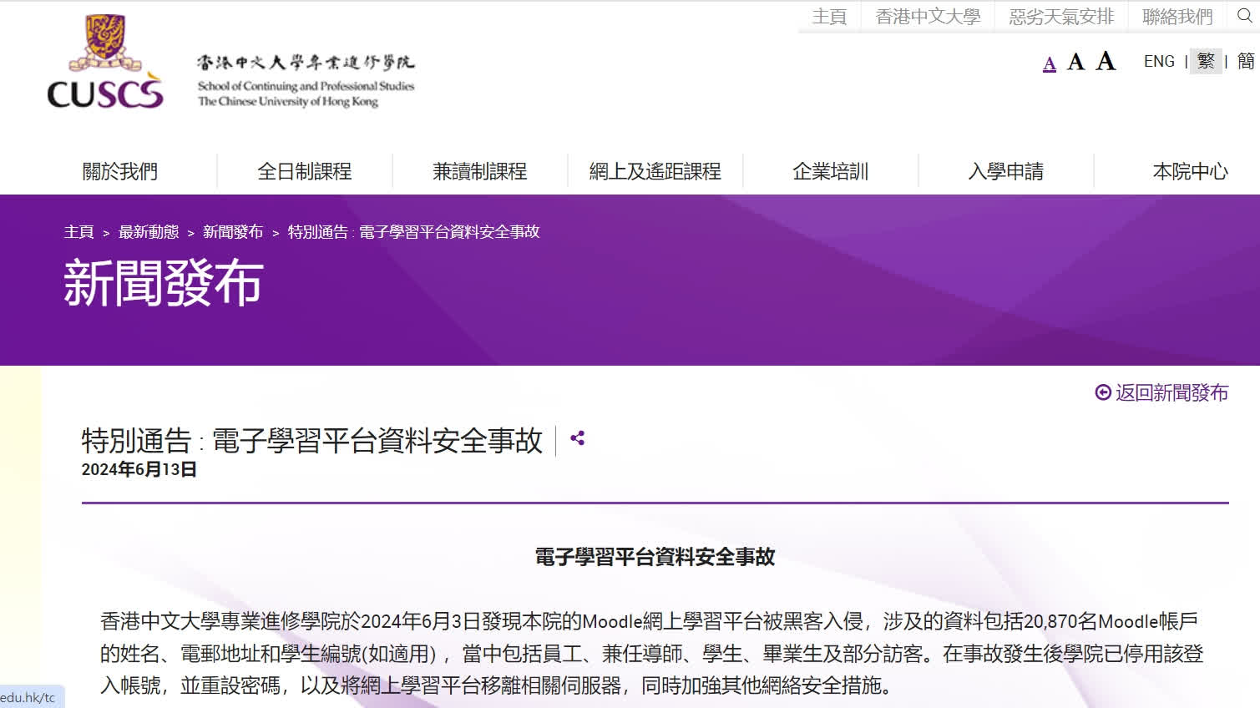Expand the 全日制課程 menu
The height and width of the screenshot is (708, 1260).
(305, 171)
